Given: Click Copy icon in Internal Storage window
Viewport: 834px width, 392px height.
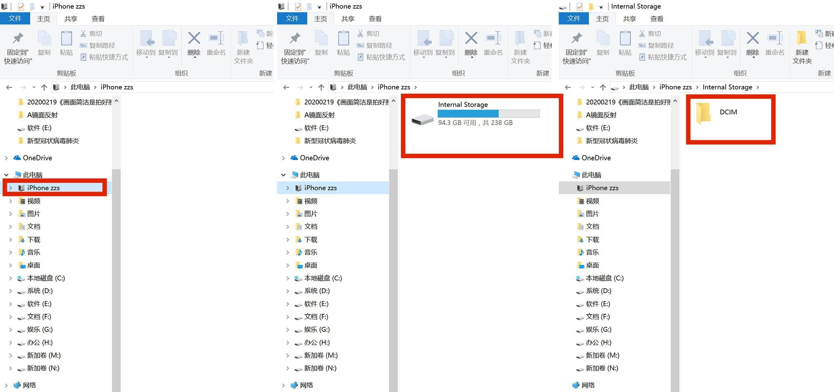Looking at the screenshot, I should pyautogui.click(x=603, y=38).
